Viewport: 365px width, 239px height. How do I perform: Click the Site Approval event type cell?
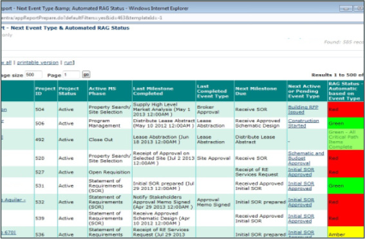coord(214,158)
